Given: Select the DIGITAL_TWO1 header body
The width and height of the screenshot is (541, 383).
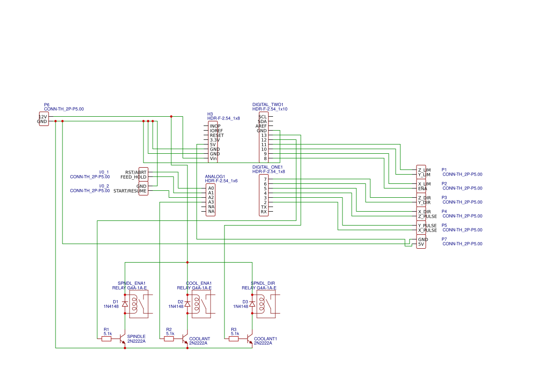Looking at the screenshot, I should click(264, 138).
